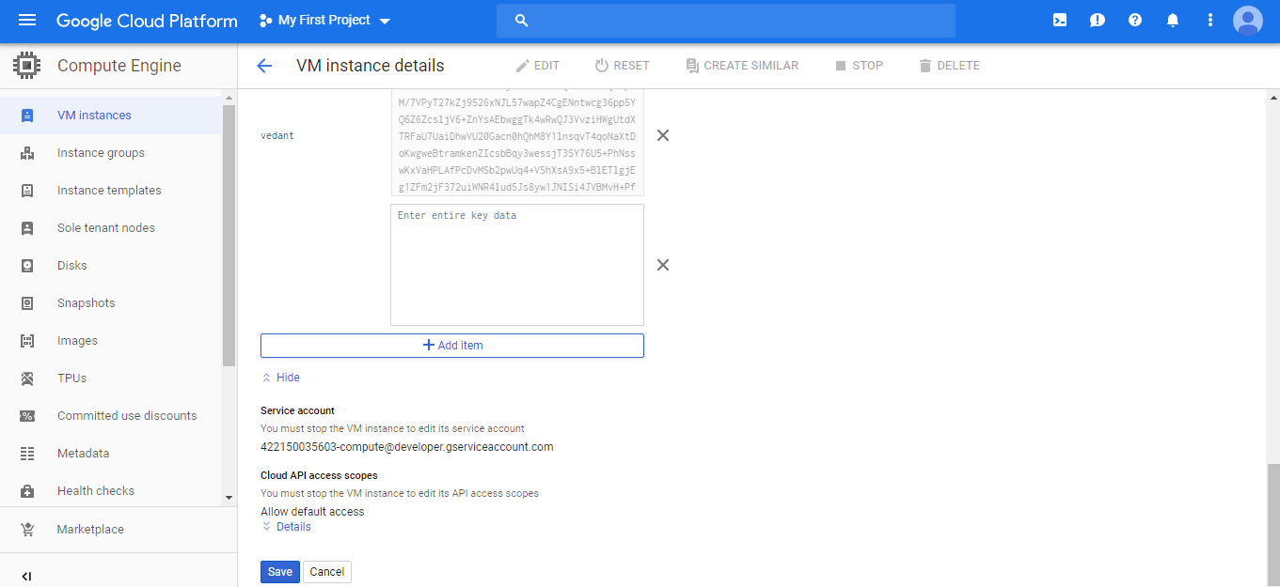Click the EDIT pencil button

coord(537,66)
